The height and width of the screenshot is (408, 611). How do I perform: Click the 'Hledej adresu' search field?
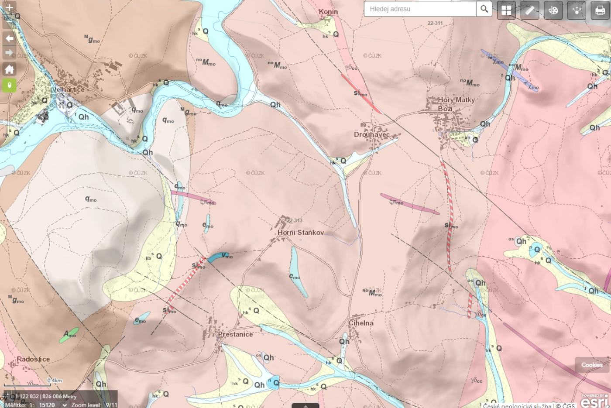420,9
